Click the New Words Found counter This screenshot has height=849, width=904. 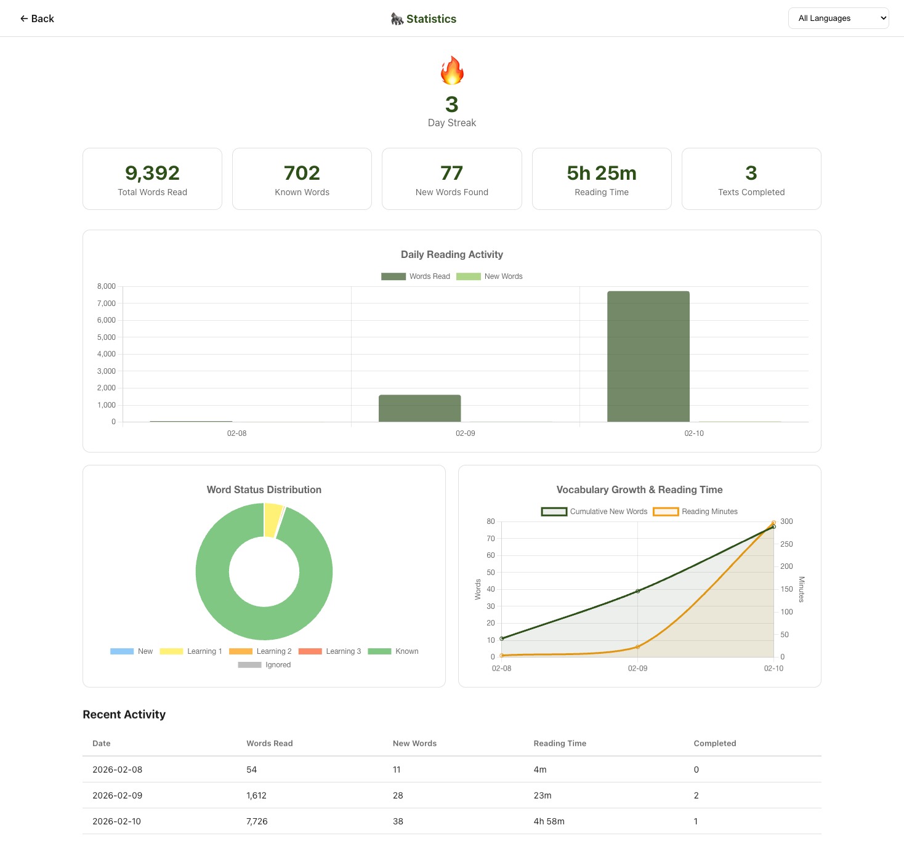(x=451, y=179)
